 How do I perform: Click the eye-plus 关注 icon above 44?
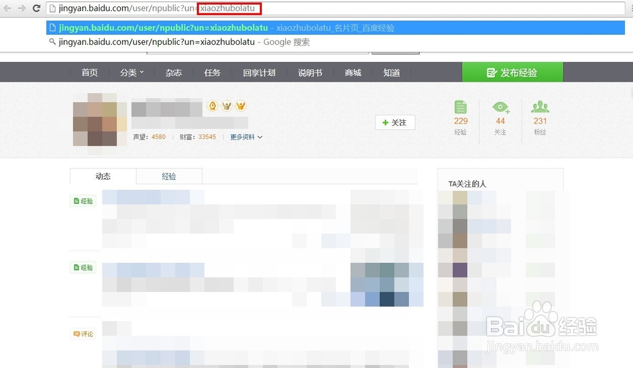(500, 108)
